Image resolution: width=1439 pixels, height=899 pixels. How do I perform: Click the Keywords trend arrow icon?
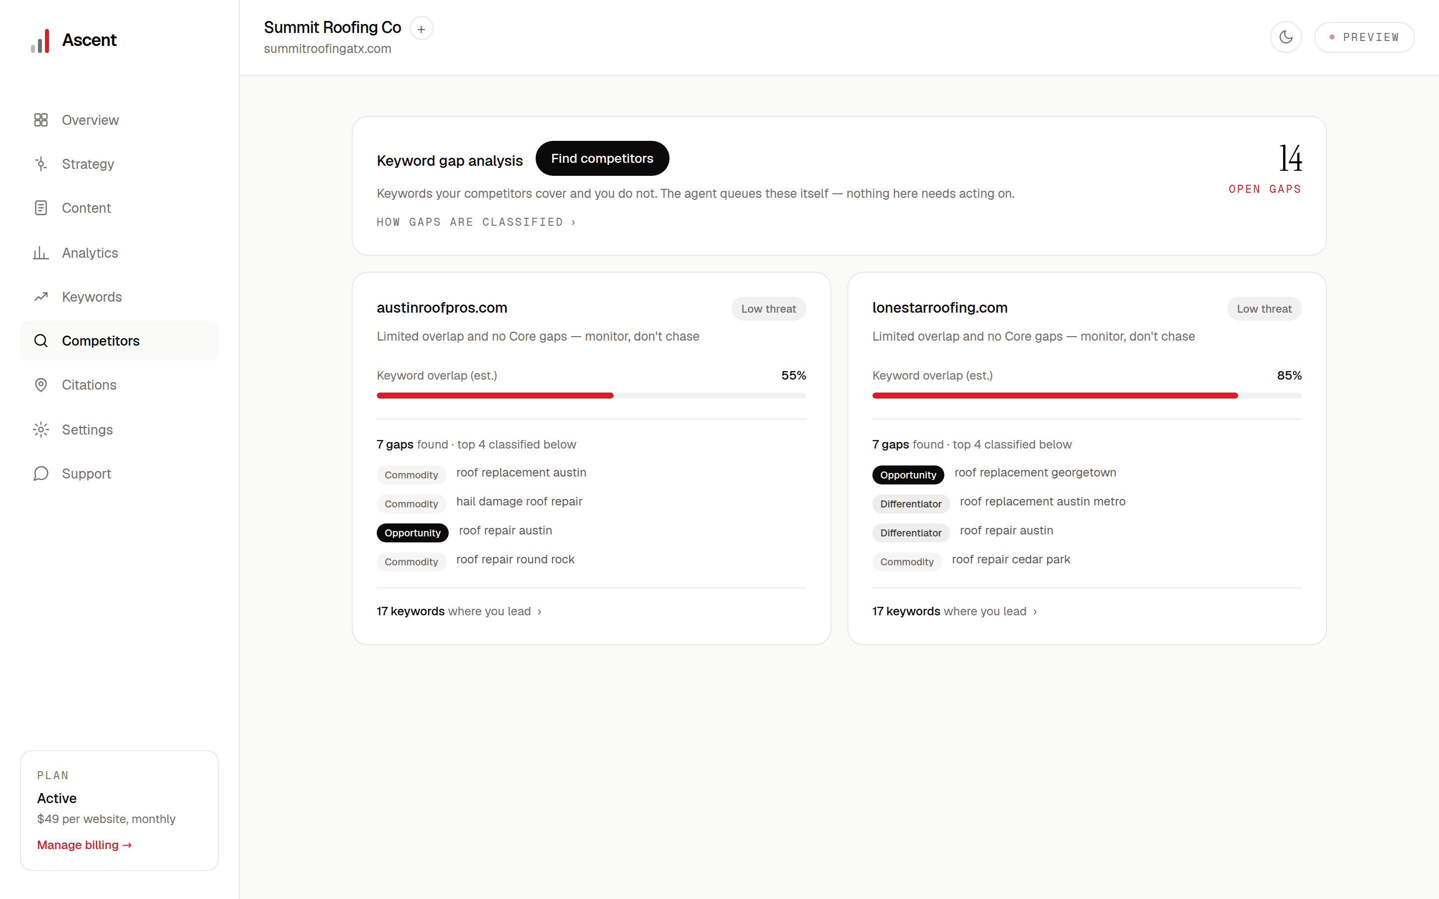pyautogui.click(x=41, y=297)
